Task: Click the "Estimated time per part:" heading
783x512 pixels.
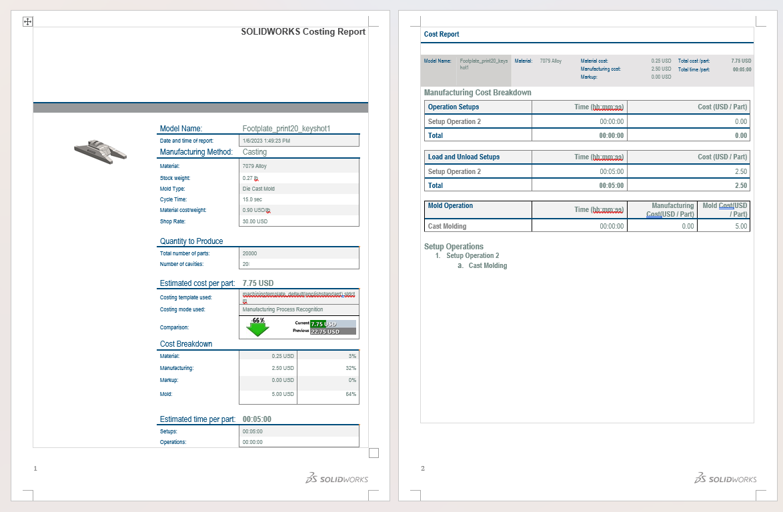Action: pyautogui.click(x=197, y=420)
